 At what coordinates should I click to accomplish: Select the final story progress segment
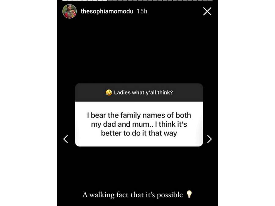click(210, 0)
